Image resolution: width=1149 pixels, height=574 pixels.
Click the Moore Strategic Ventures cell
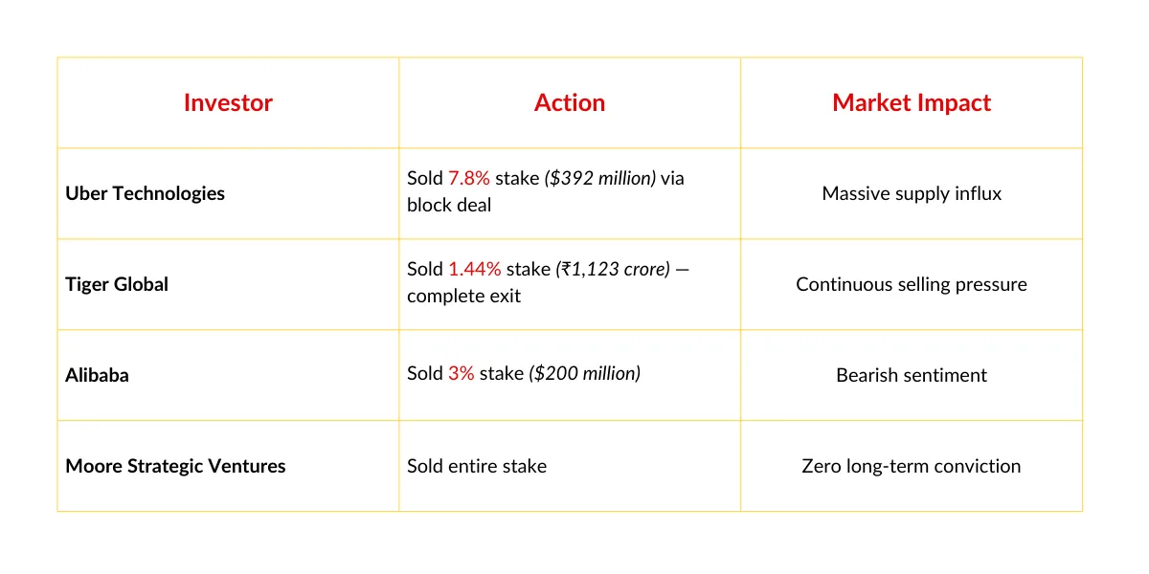point(175,466)
